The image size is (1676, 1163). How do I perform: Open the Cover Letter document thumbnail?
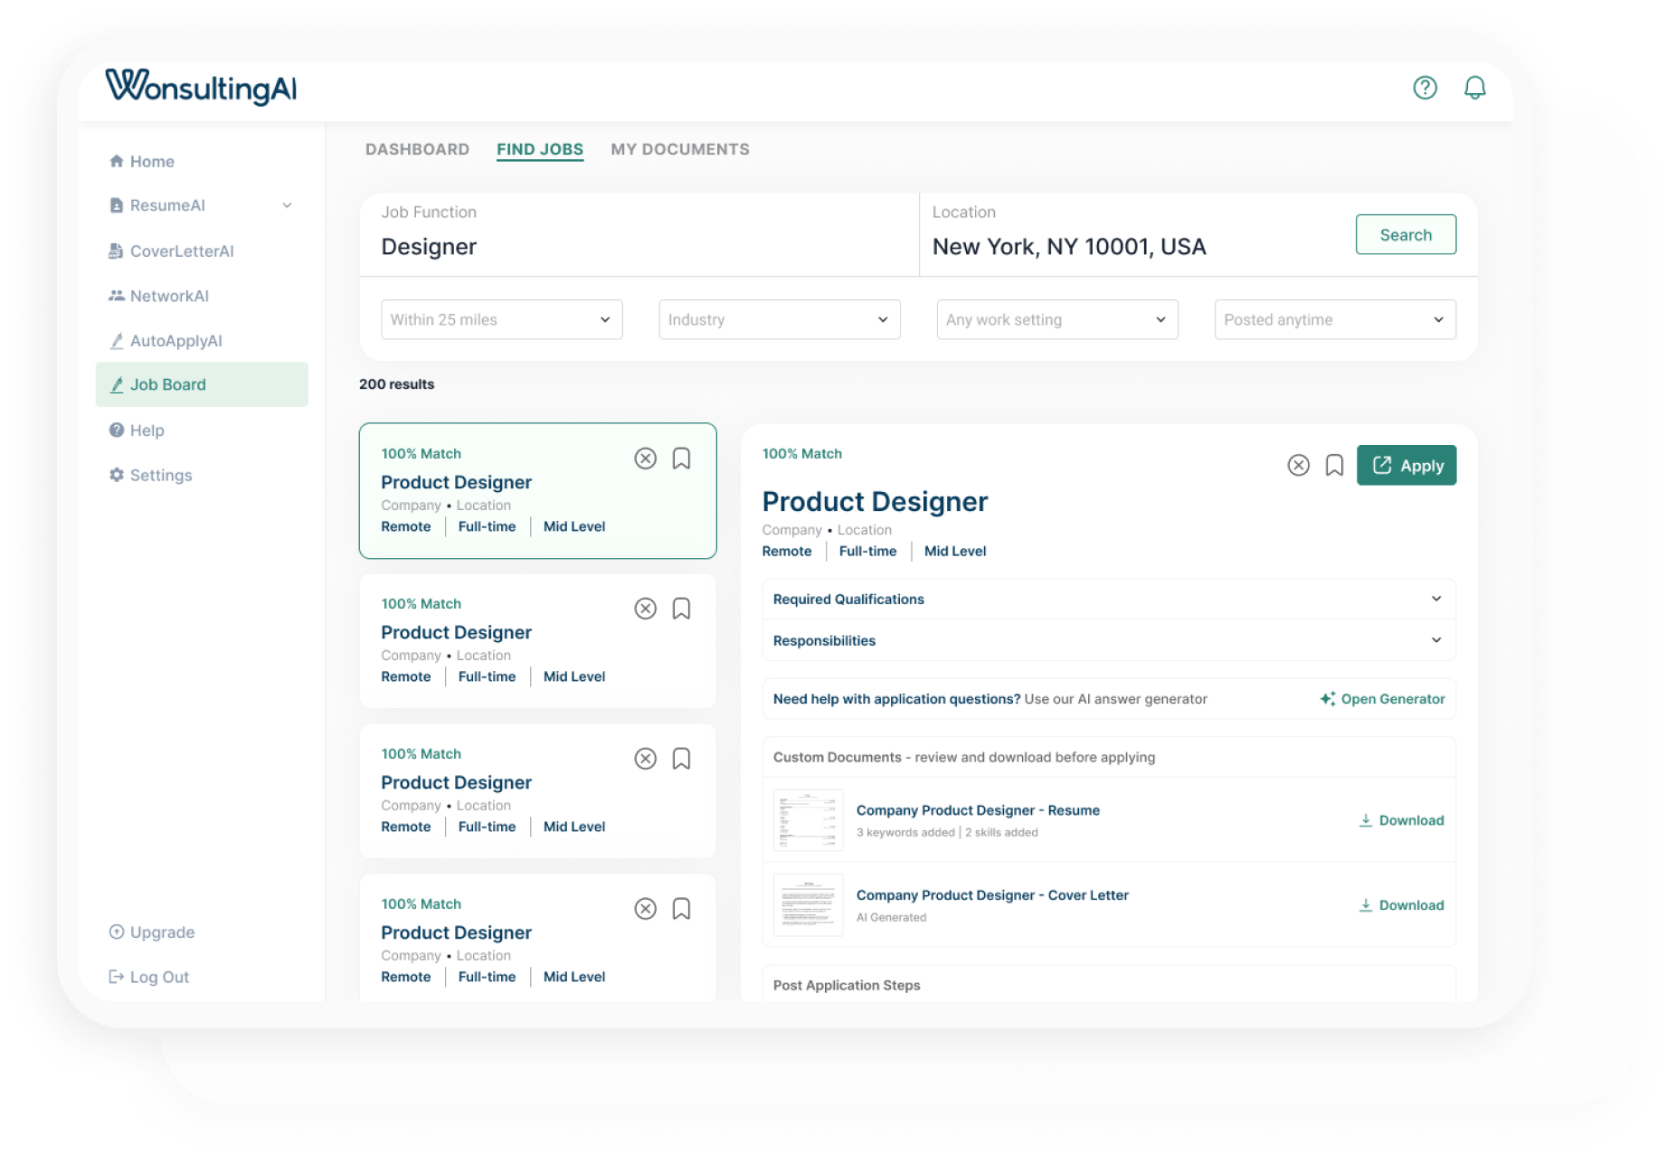808,906
